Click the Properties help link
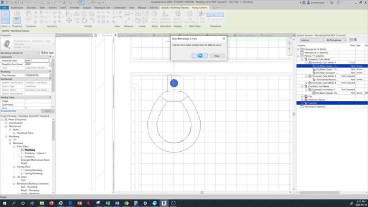Viewport: 368px width, 207px height. (8, 111)
